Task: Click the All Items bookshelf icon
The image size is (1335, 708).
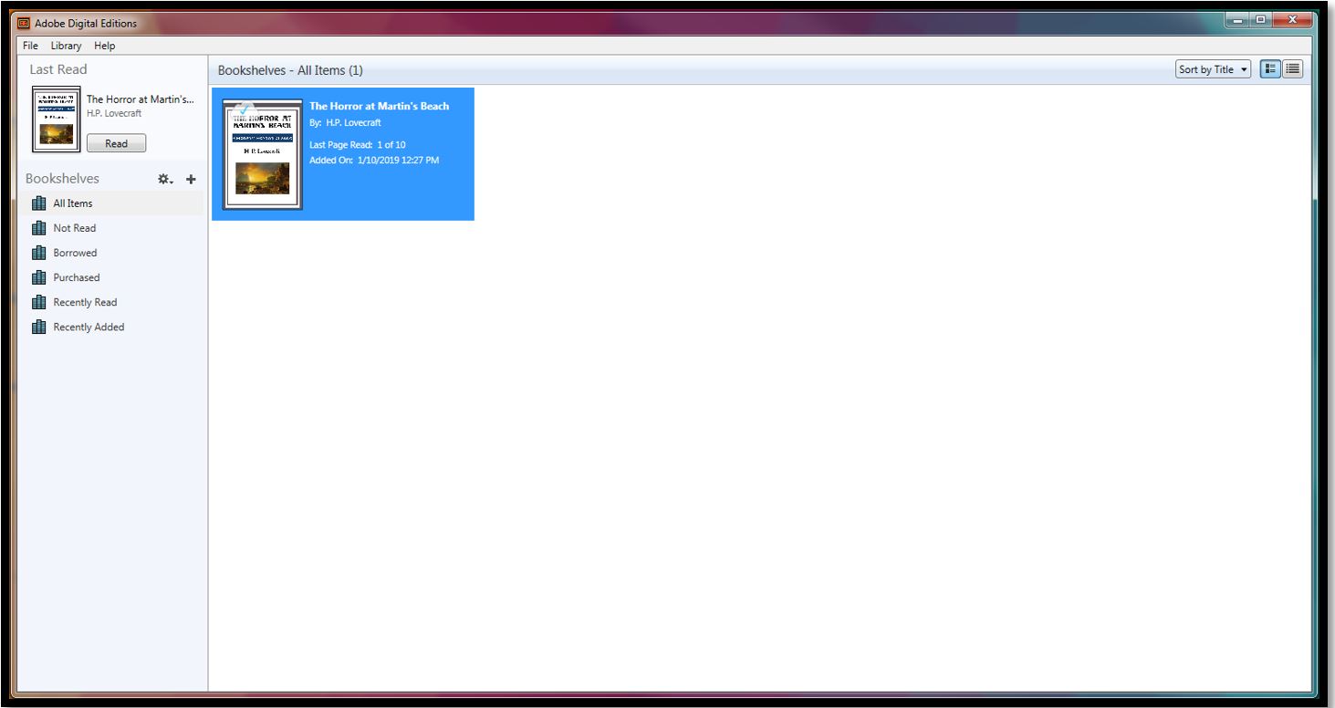Action: coord(39,203)
